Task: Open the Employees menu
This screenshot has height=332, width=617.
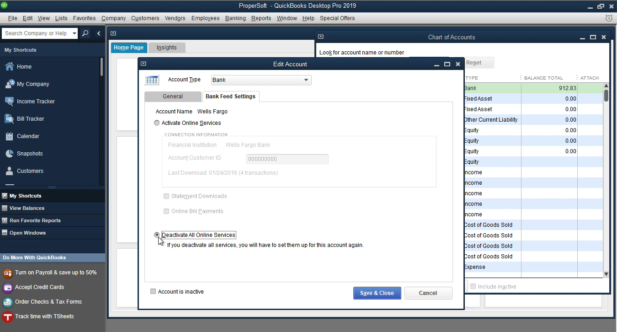Action: 205,18
